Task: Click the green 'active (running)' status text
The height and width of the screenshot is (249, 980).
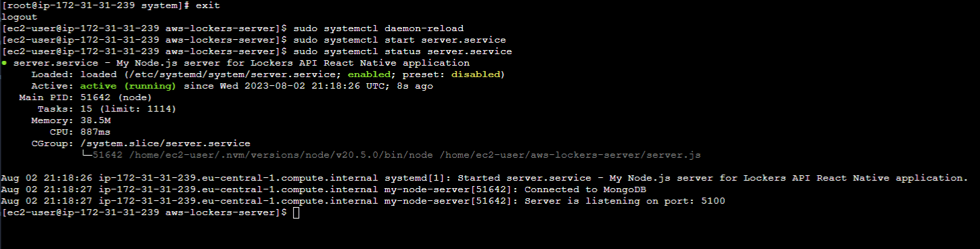Action: point(128,86)
